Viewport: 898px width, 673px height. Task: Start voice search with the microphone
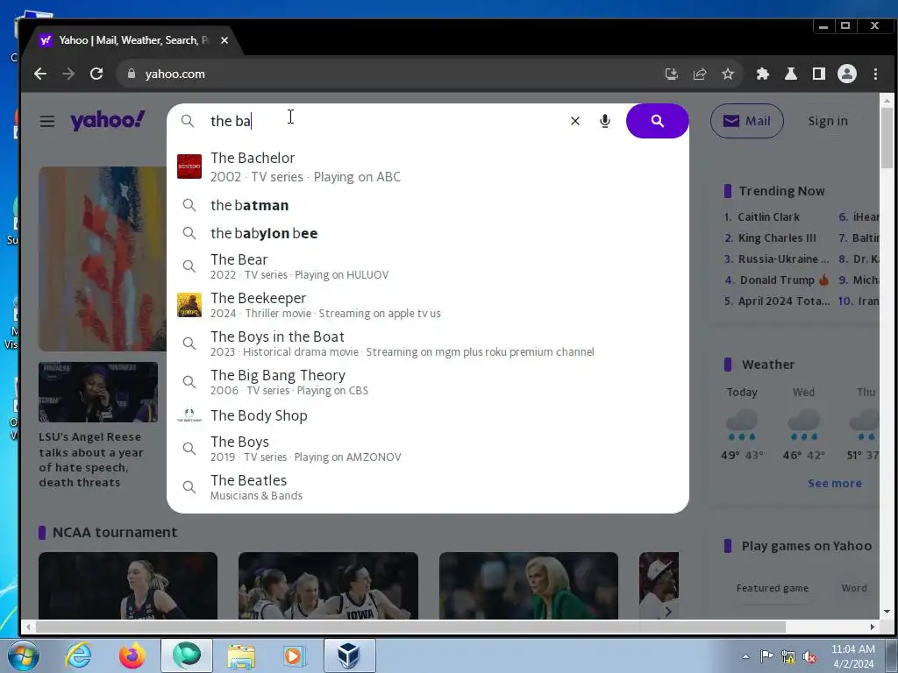tap(605, 121)
